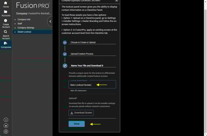The image size is (207, 136).
Task: Open Search Account magnifier icon
Action: [5, 32]
